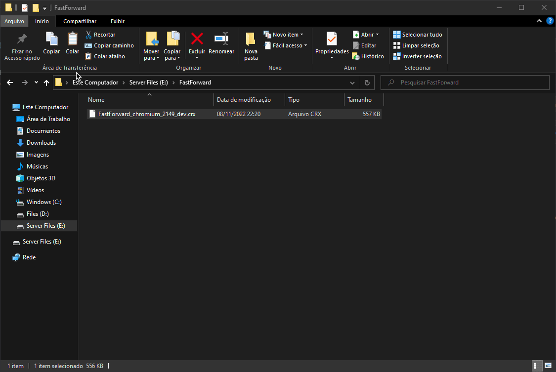Delete file with red Excluir icon

[197, 46]
